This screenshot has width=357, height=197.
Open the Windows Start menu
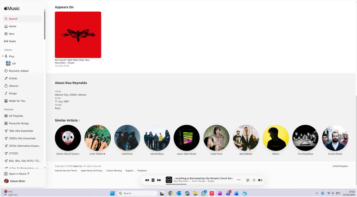tap(112, 193)
